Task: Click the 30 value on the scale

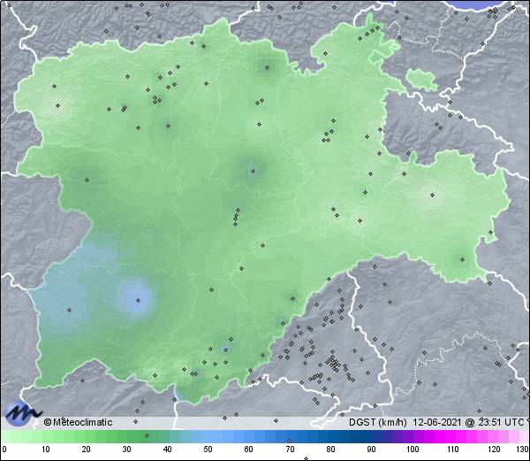Action: [126, 449]
